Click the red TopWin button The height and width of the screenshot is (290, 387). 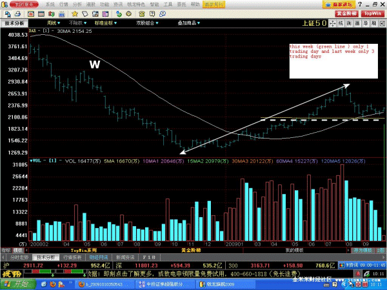(373, 14)
